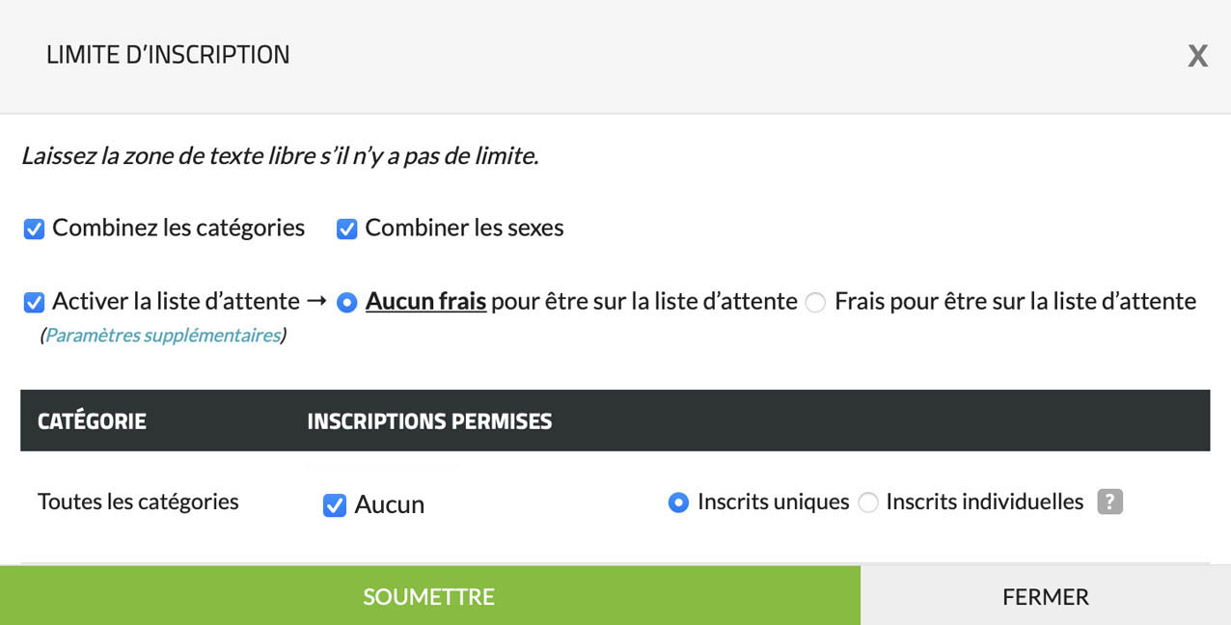Image resolution: width=1231 pixels, height=625 pixels.
Task: Click the Limite d'inscription dialog title
Action: (168, 55)
